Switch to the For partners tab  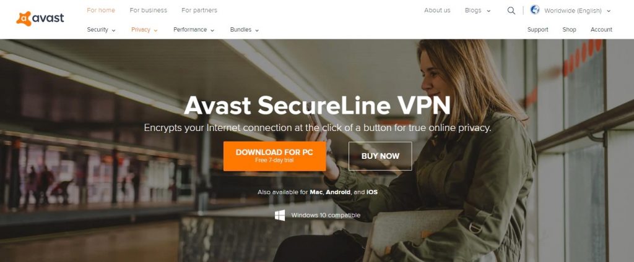[x=199, y=10]
